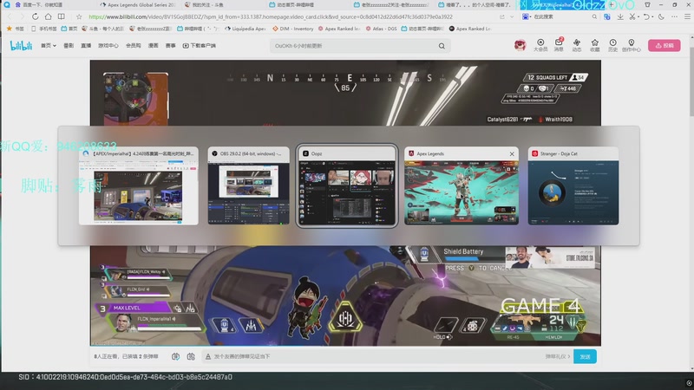The width and height of the screenshot is (694, 390).
Task: Click the bilibili logo
Action: 21,45
